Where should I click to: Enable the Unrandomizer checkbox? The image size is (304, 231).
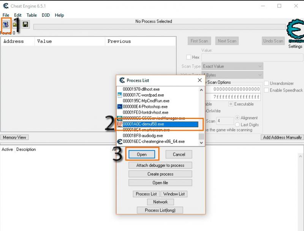(x=266, y=83)
